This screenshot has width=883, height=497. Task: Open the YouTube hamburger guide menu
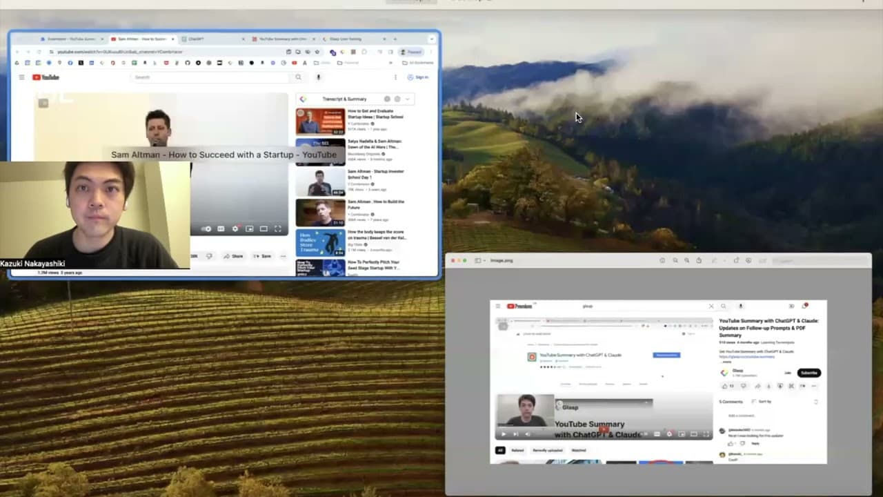coord(21,77)
